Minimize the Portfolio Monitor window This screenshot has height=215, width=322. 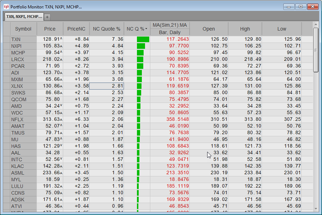click(290, 6)
